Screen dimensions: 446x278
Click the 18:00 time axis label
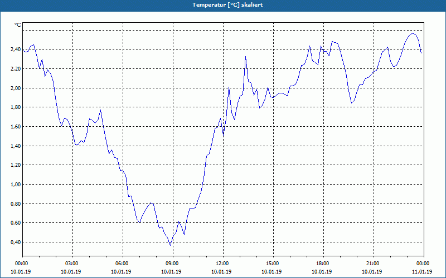tap(324, 264)
